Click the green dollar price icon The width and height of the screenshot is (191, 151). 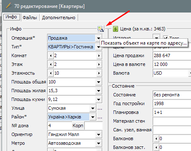click(116, 29)
